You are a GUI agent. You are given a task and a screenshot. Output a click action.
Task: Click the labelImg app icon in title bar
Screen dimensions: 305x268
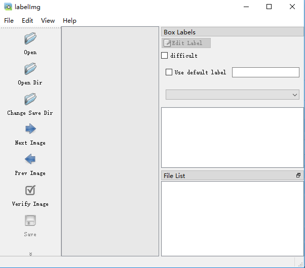tap(8, 7)
